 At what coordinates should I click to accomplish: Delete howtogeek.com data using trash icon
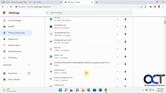[x=125, y=27]
